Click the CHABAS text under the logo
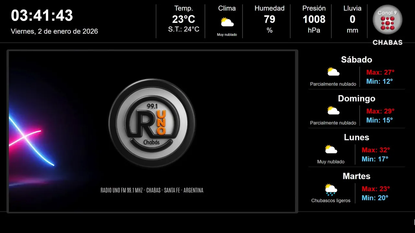The width and height of the screenshot is (415, 233). [387, 42]
